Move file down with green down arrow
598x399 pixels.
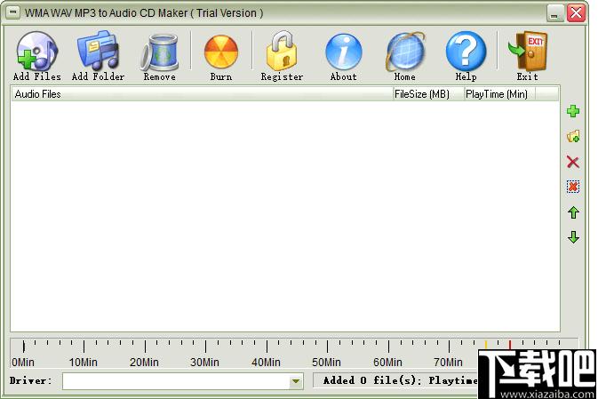(x=573, y=237)
